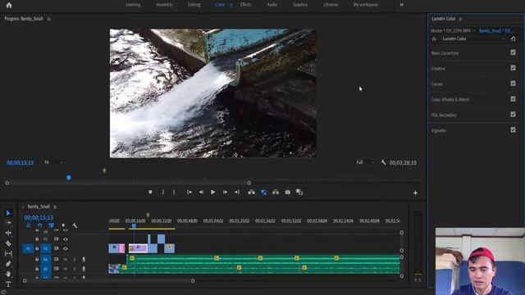This screenshot has width=525, height=295.
Task: Go to In point button
Action: pos(189,192)
